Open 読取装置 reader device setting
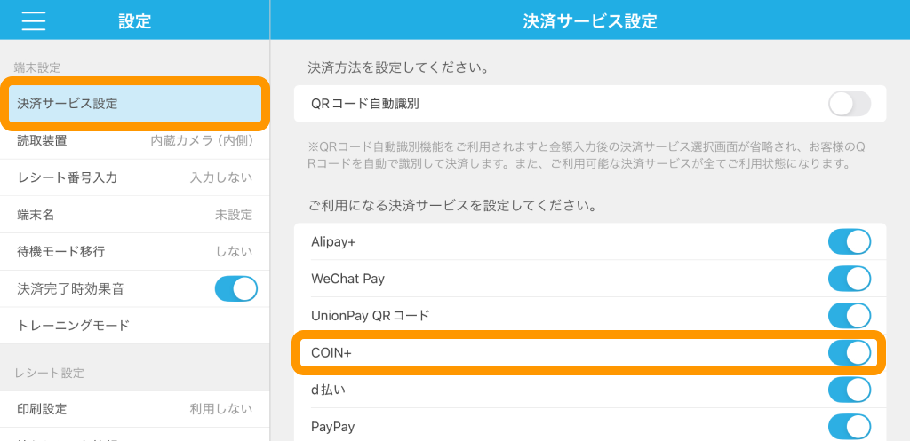 (135, 140)
